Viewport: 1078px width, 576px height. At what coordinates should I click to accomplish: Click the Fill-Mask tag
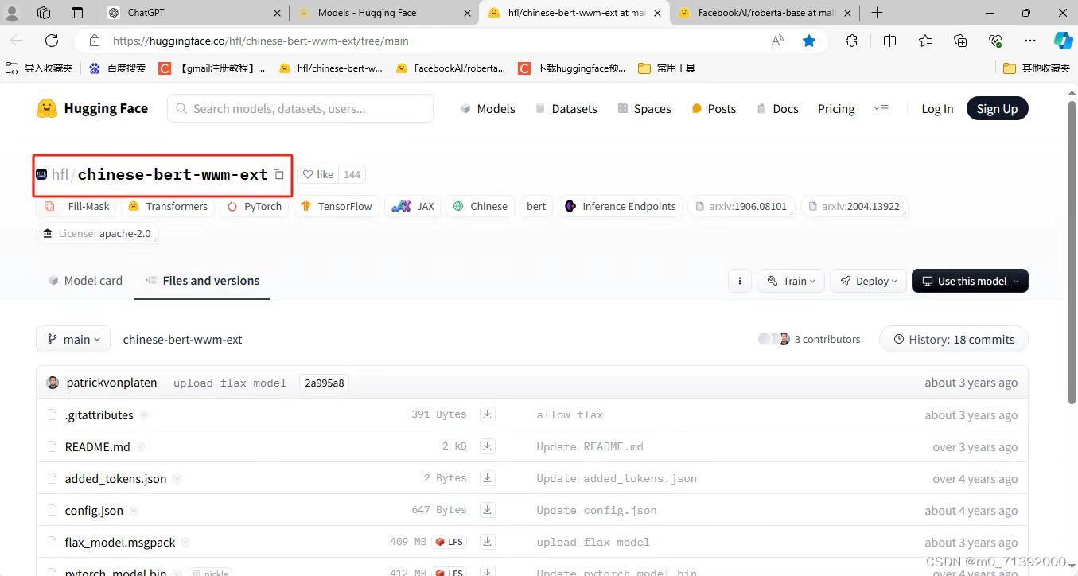coord(76,206)
